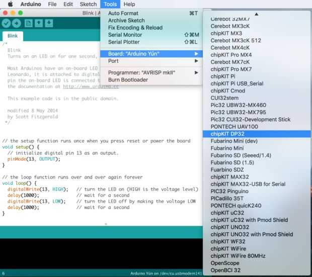Select Cerebot MX7cK board
Screen dimensions: 312x277
click(x=257, y=62)
